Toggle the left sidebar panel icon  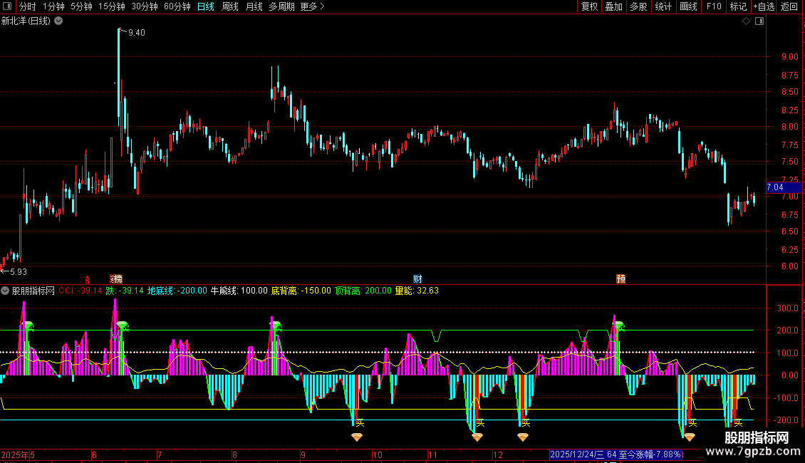[7, 6]
